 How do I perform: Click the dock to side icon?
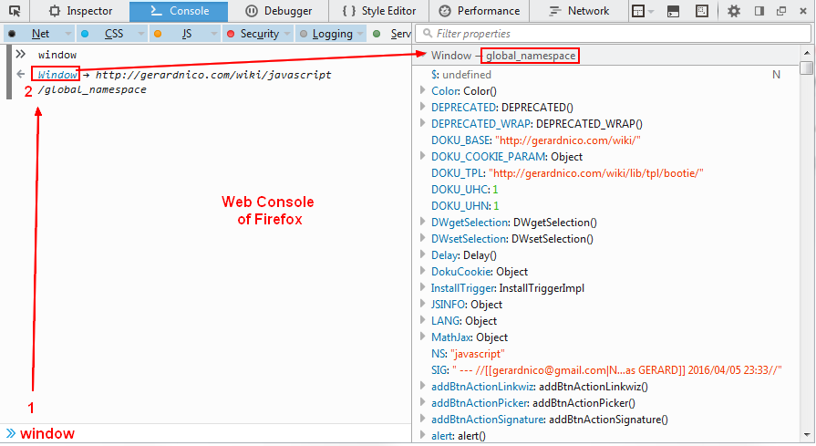pos(759,11)
